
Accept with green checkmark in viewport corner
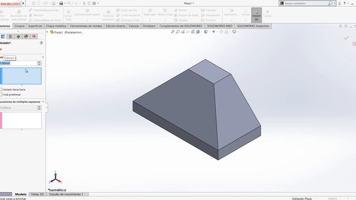[x=346, y=38]
